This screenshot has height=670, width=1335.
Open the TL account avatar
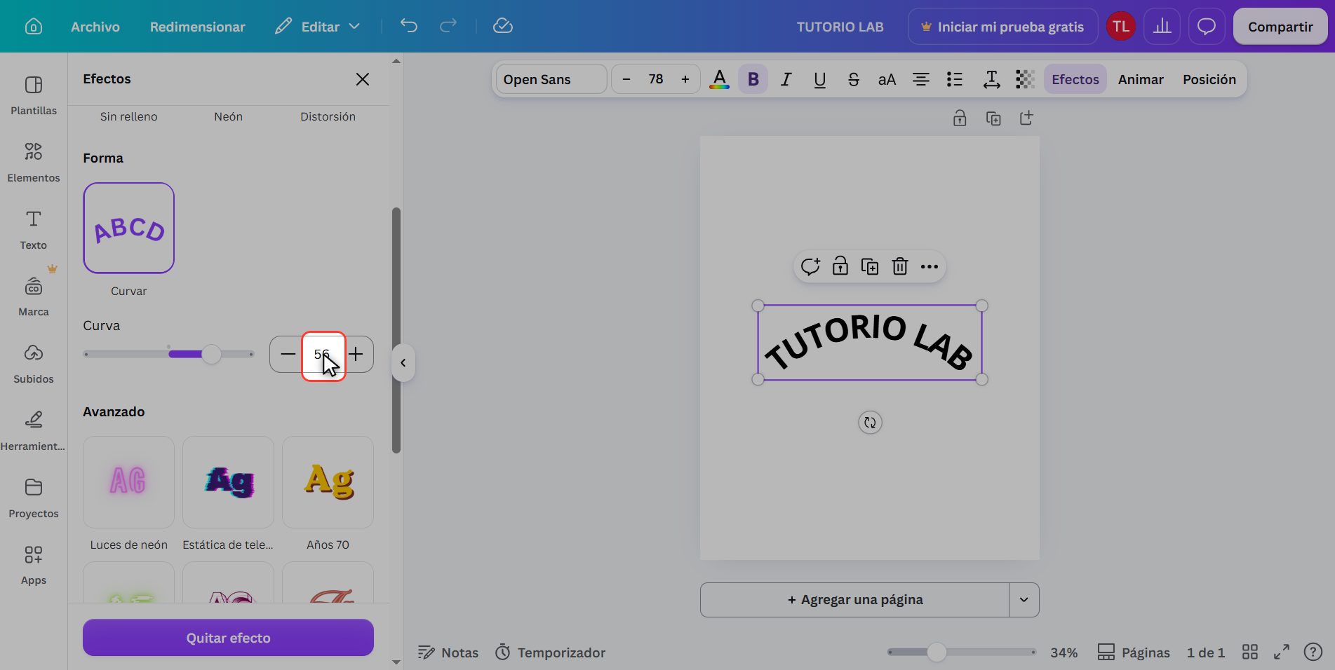pos(1121,27)
